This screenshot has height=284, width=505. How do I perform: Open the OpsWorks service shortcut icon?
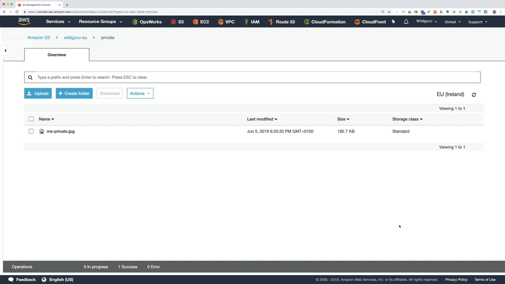pos(135,22)
